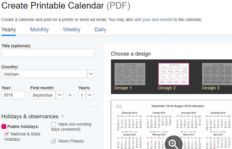Viewport: 232px width, 149px height.
Task: Switch to the Monthly tab
Action: (40, 30)
